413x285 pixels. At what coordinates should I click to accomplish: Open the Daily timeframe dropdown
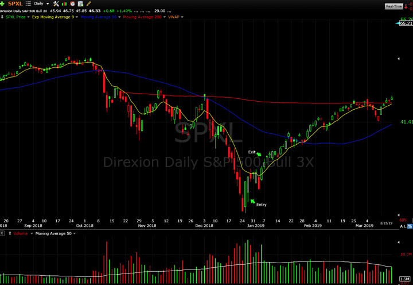[42, 3]
